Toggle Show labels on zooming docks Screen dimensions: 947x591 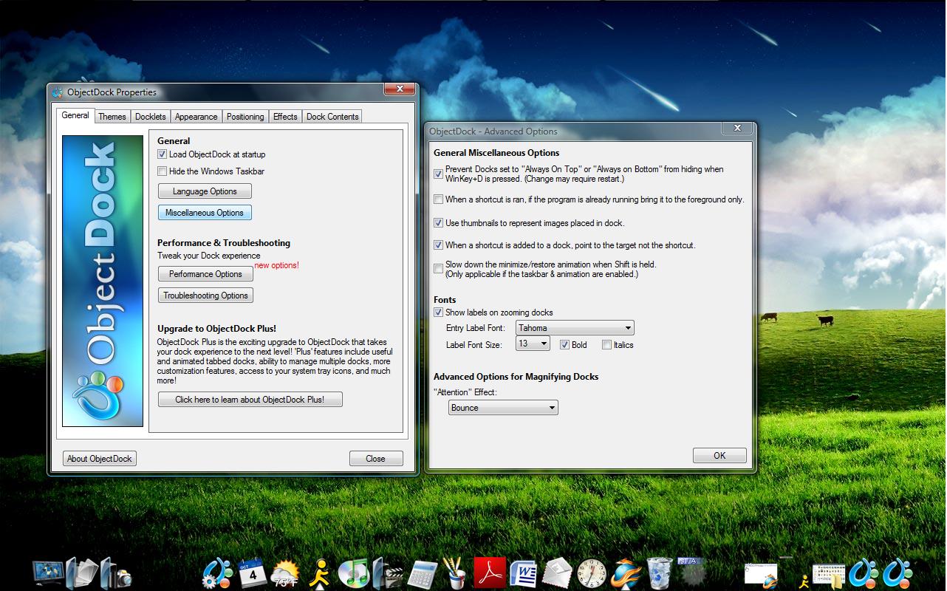(439, 312)
